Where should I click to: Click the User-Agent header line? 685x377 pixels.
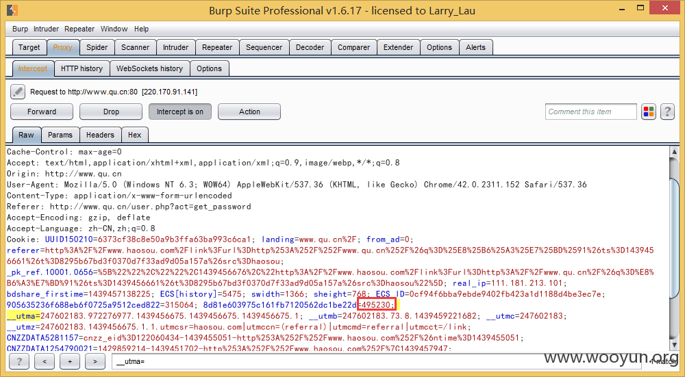click(297, 185)
